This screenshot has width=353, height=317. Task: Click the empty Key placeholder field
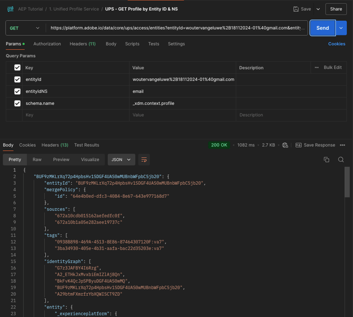[x=76, y=115]
